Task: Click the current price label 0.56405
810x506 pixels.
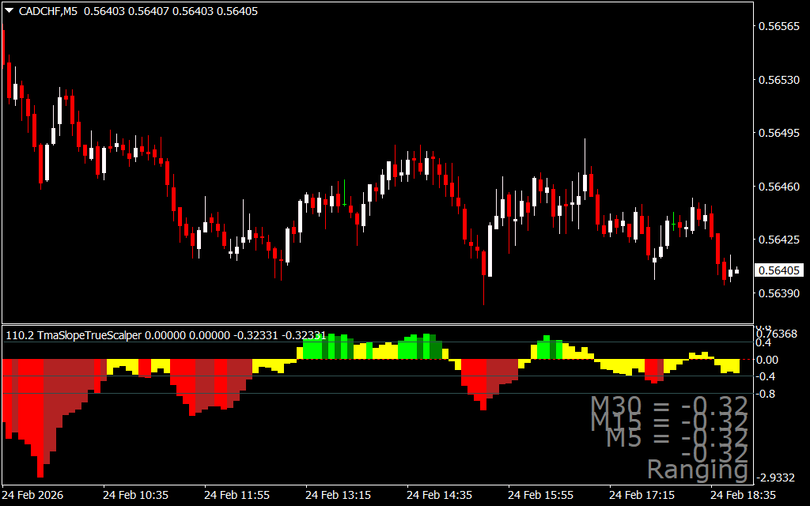Action: [x=779, y=270]
